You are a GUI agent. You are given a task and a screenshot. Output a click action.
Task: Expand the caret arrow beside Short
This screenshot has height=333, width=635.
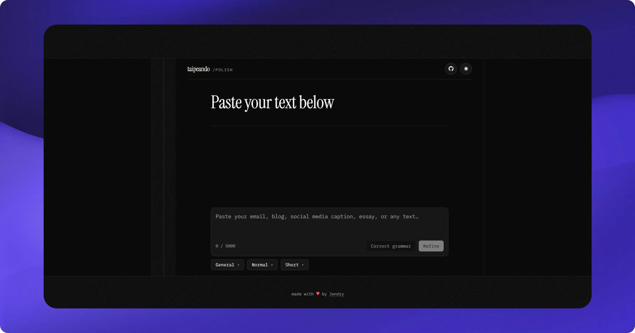click(303, 265)
